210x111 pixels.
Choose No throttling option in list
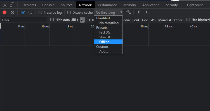coord(108,23)
